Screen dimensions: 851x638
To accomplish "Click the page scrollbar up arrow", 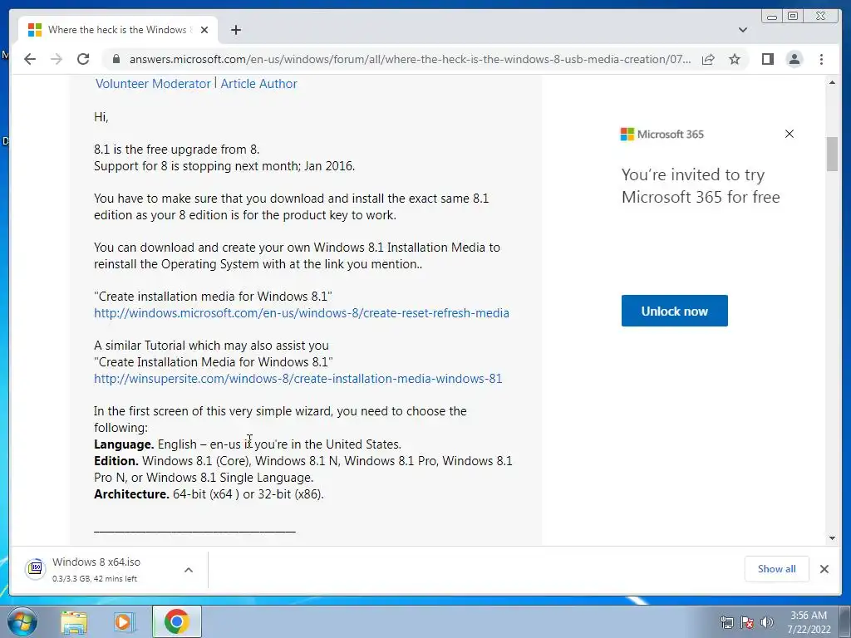I will point(832,82).
